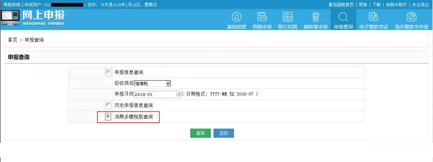Click the green 查询 button
The height and width of the screenshot is (162, 433).
coord(200,133)
